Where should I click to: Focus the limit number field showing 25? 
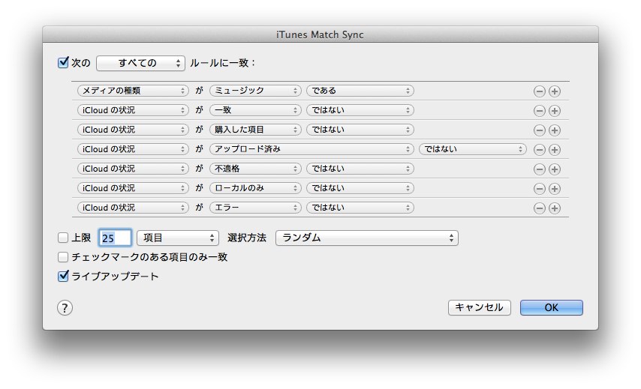coord(116,238)
